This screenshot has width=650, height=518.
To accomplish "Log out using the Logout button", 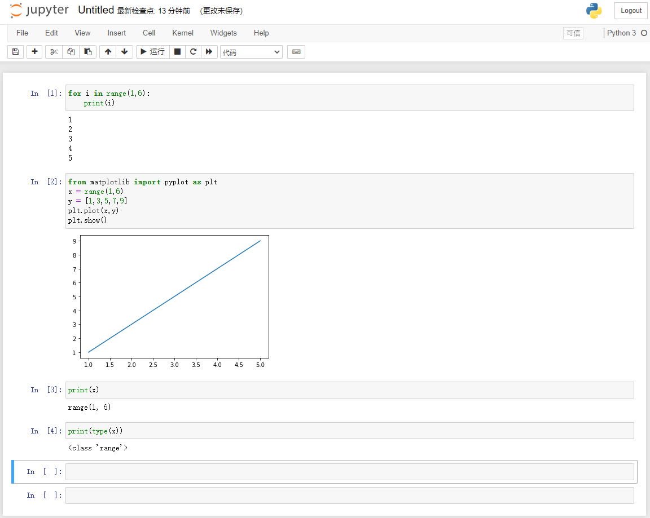I will click(631, 11).
